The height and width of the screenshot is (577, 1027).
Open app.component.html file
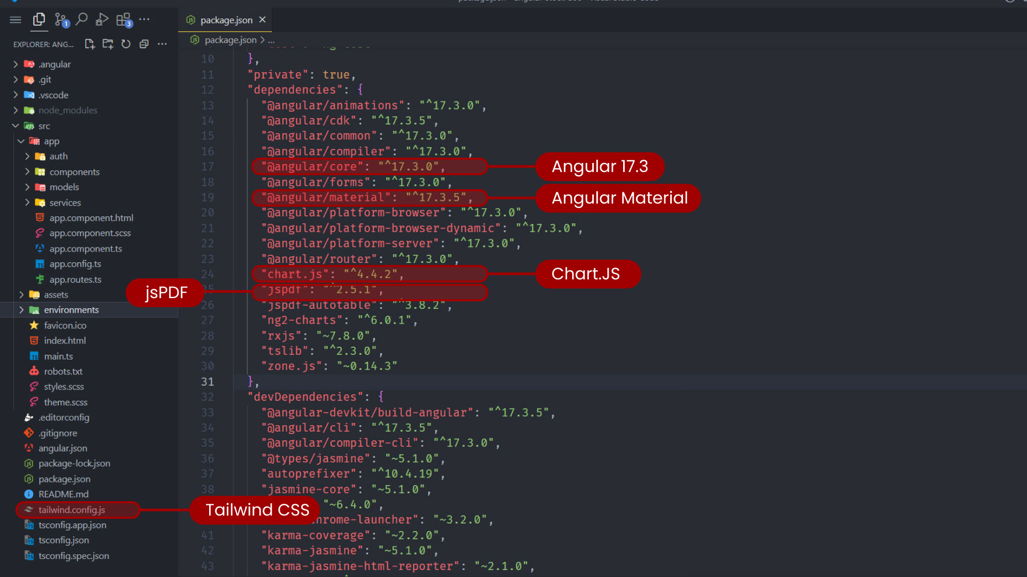[91, 218]
